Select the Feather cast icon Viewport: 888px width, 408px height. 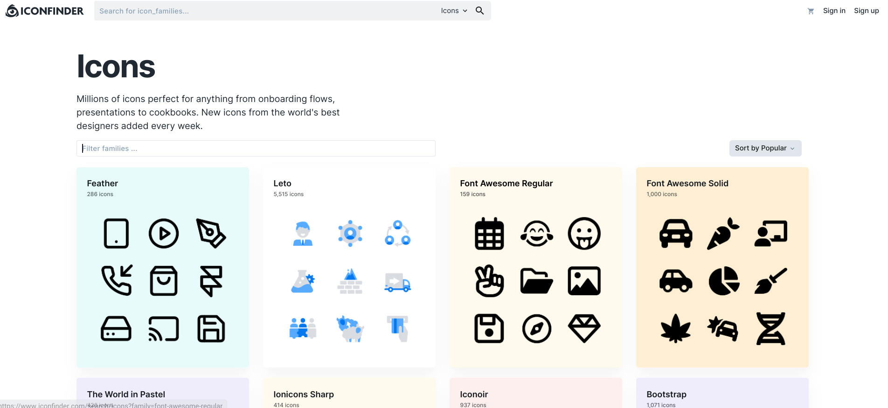coord(164,329)
